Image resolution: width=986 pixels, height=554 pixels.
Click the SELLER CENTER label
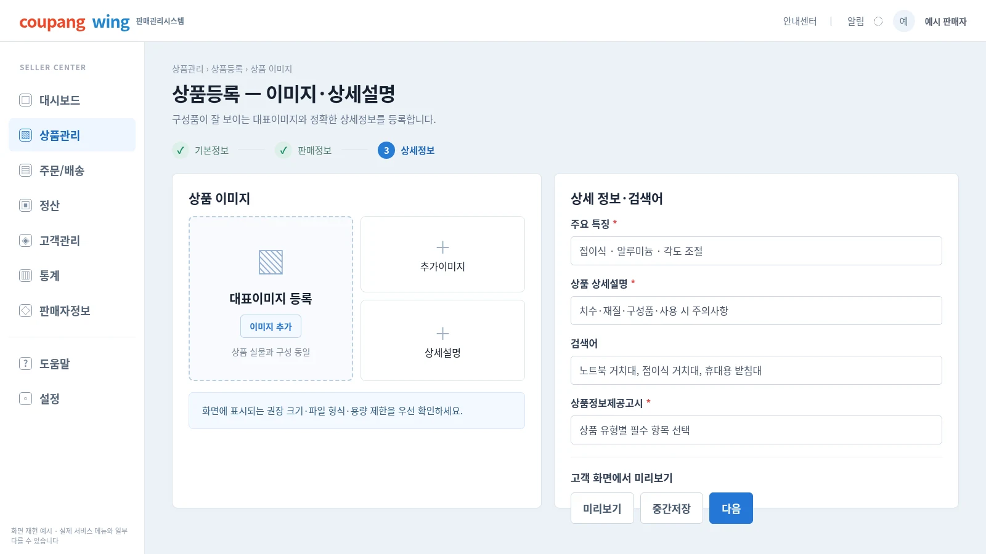pos(53,68)
